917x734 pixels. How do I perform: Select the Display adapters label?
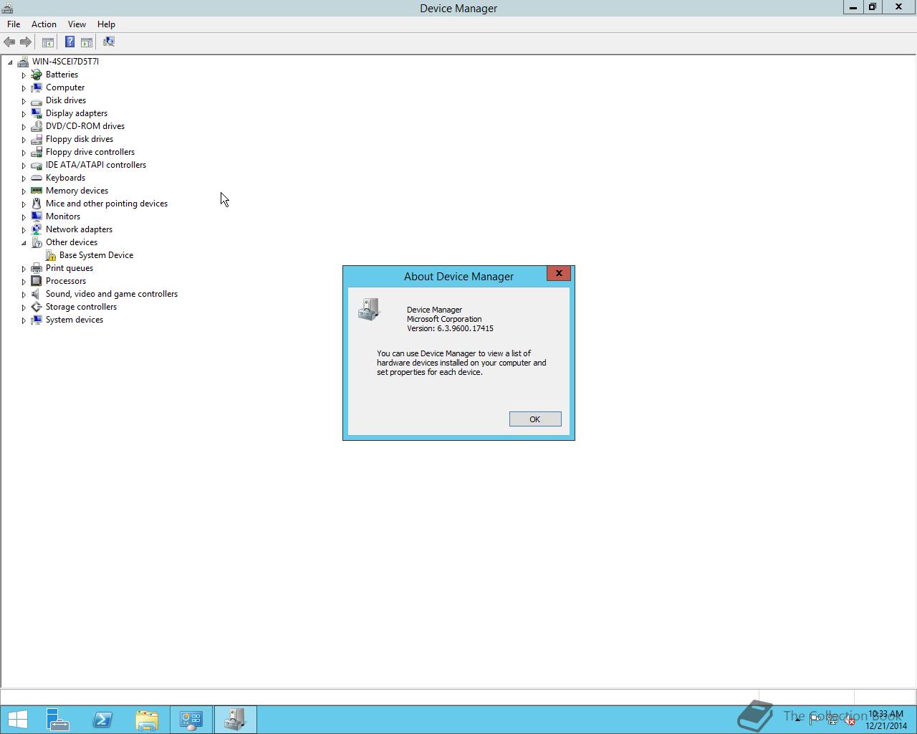coord(77,113)
